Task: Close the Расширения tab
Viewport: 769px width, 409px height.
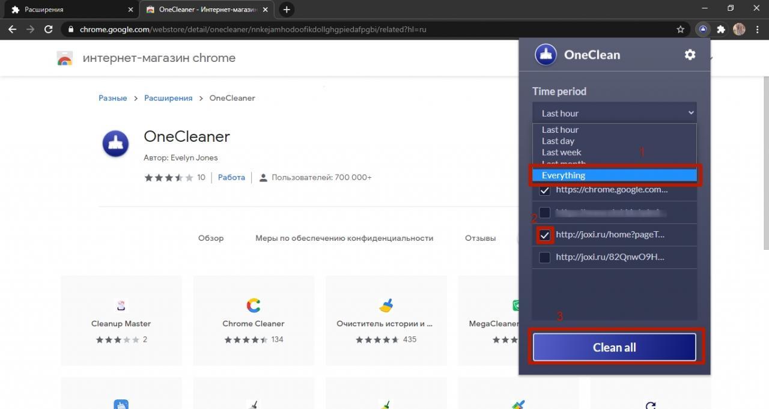Action: 130,10
